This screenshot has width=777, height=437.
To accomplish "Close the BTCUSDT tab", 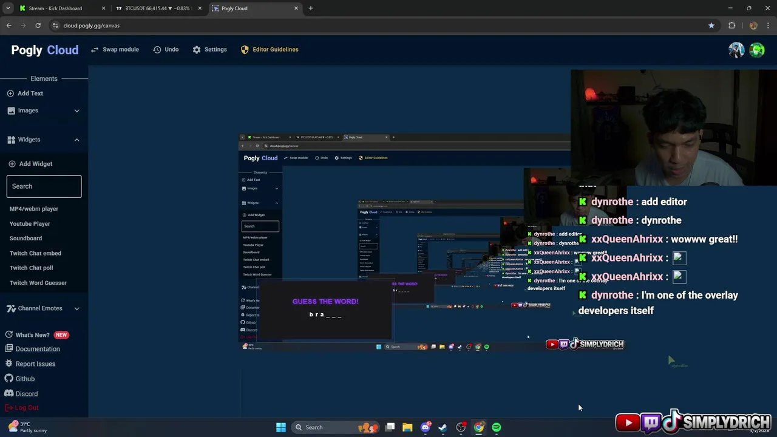I will click(200, 8).
